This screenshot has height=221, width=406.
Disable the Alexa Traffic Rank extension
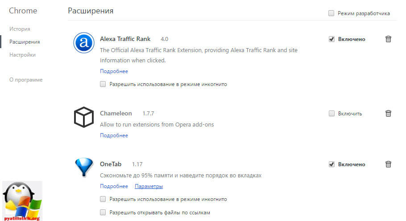click(331, 39)
